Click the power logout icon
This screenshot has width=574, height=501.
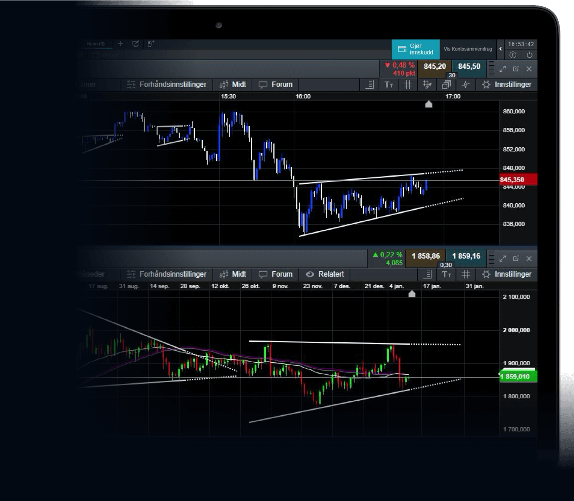(x=529, y=55)
